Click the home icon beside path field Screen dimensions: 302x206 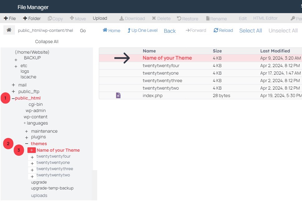9,30
